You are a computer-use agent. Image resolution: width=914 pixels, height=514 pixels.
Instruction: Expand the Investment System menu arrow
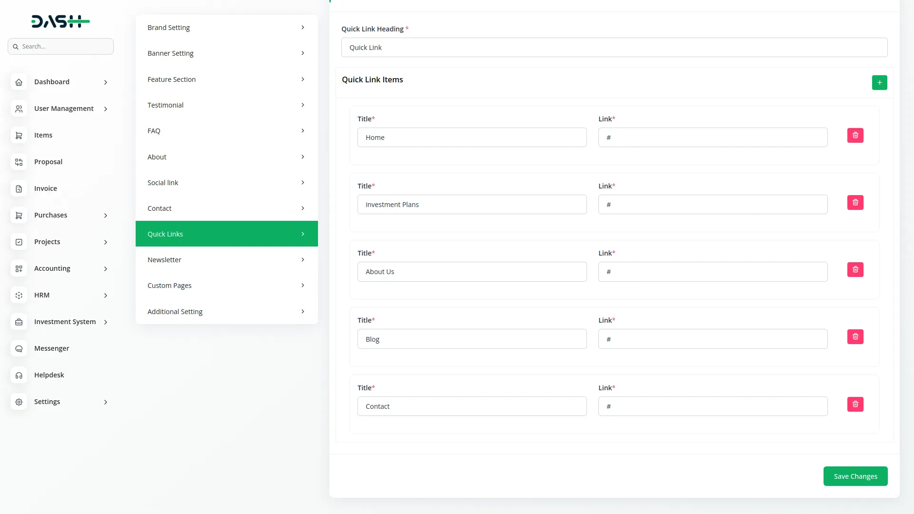click(106, 322)
